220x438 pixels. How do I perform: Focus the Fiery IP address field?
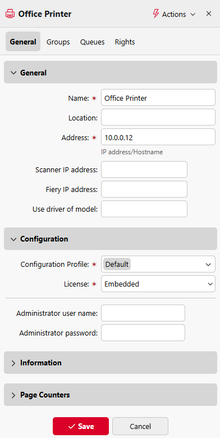(144, 189)
